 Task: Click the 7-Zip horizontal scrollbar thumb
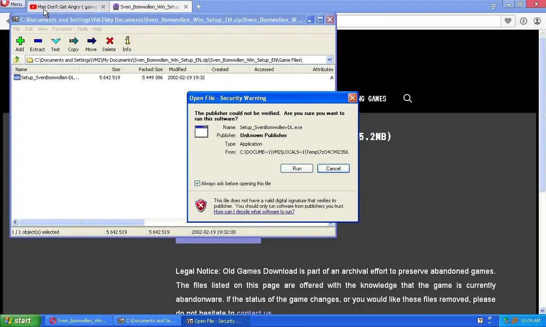click(81, 222)
